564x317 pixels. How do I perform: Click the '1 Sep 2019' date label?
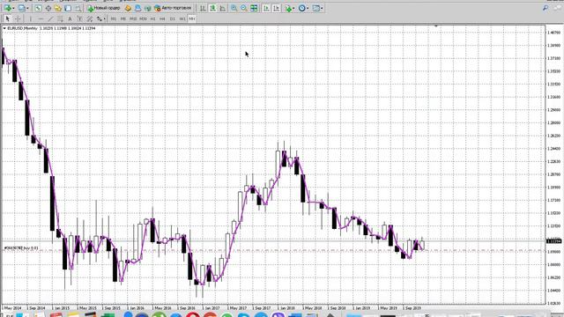tap(412, 308)
